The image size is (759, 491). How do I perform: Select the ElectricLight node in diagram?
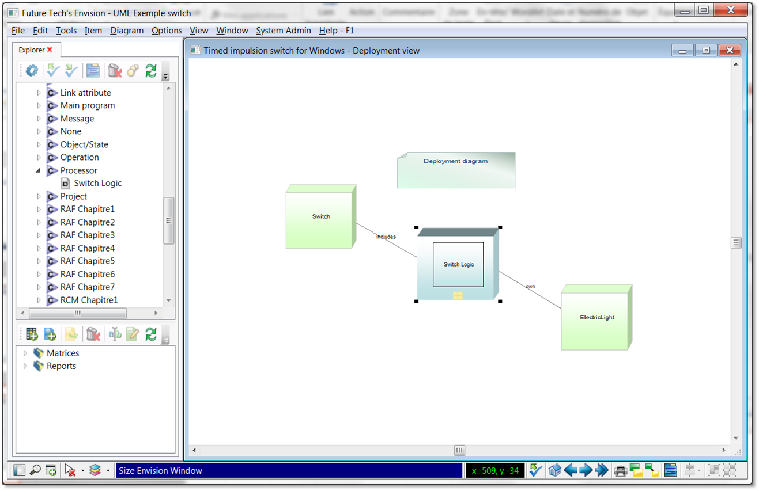[x=596, y=318]
